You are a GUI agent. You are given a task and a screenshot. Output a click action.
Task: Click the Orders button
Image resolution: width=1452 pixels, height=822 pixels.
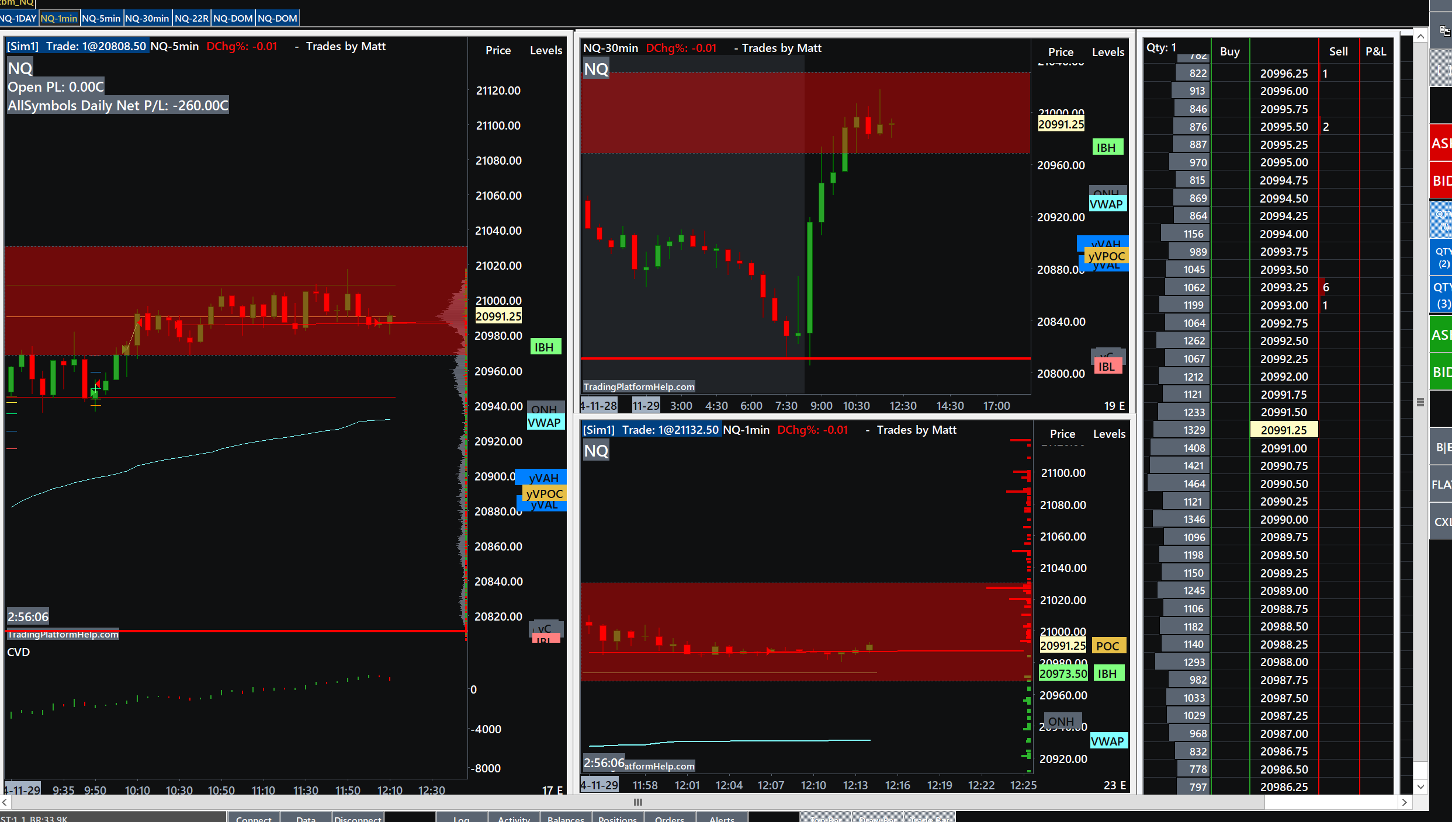[x=670, y=818]
